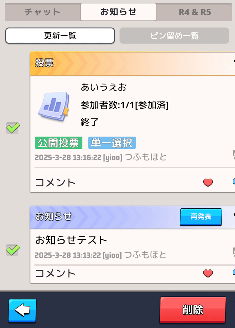Select the 更新一覧 view
This screenshot has width=235, height=328.
click(60, 35)
